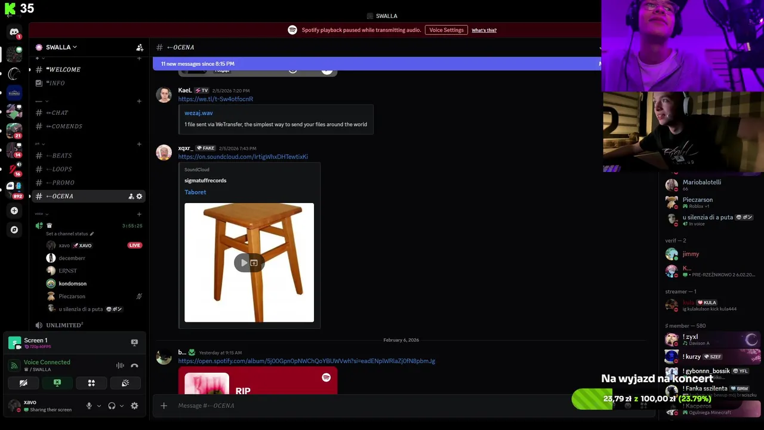Toggle camera on in voice panel
This screenshot has width=764, height=430.
tap(23, 383)
